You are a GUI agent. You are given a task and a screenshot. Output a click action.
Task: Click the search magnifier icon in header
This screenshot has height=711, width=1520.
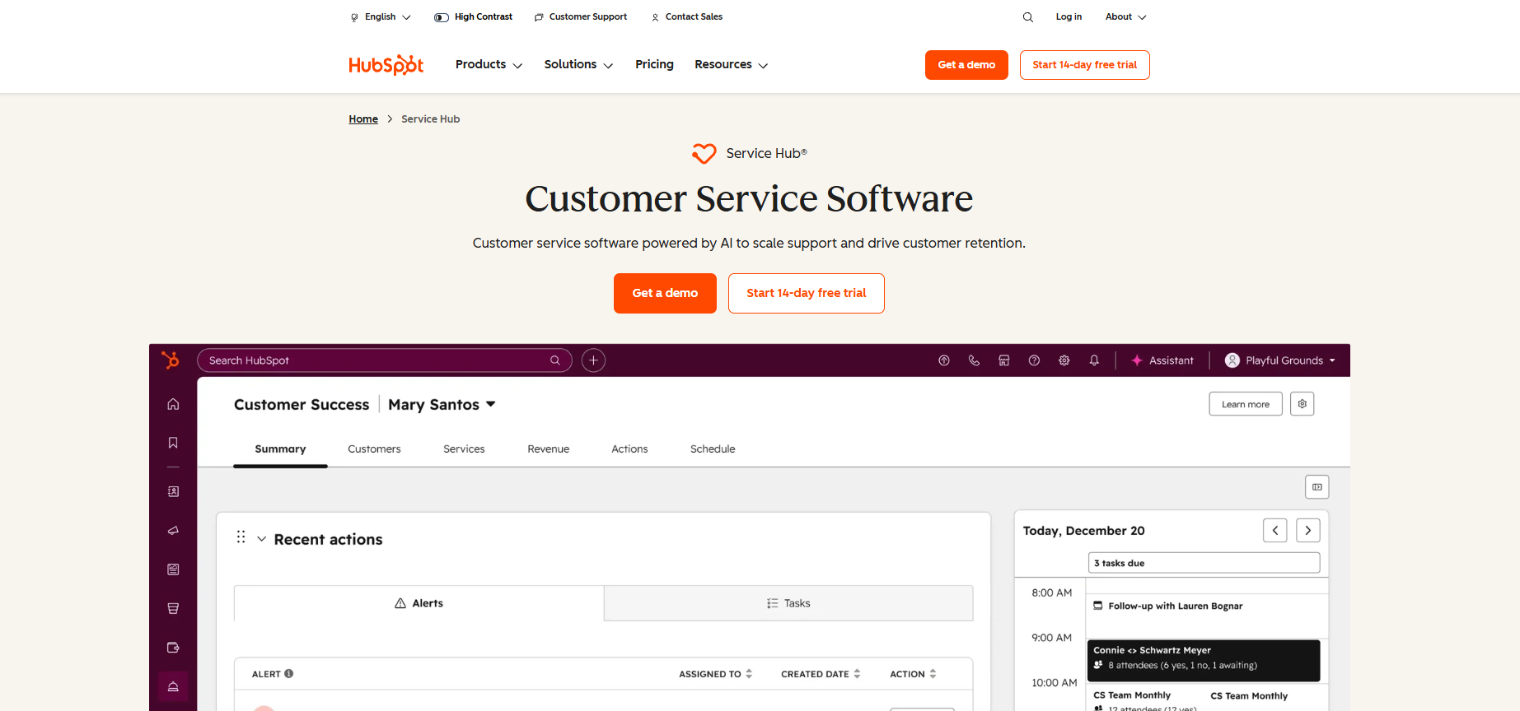tap(1027, 17)
